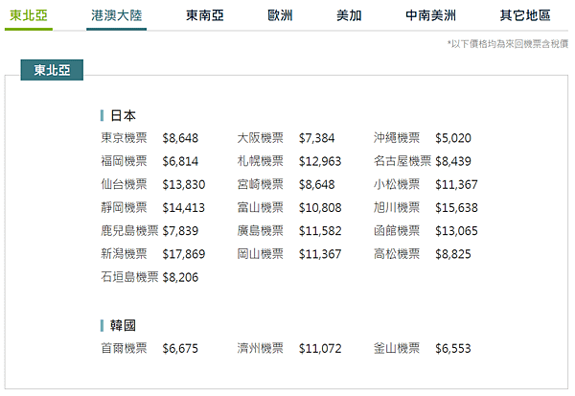Open the 旭川機票 link
Image resolution: width=575 pixels, height=396 pixels.
(397, 208)
